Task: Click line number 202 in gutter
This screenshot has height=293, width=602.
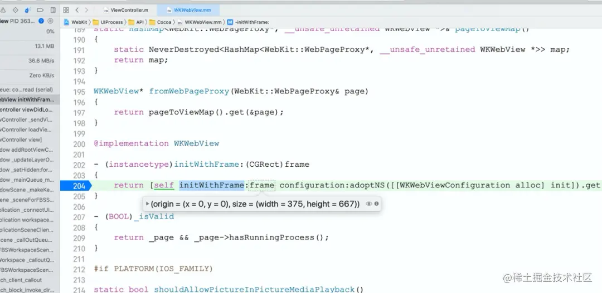Action: [x=79, y=165]
